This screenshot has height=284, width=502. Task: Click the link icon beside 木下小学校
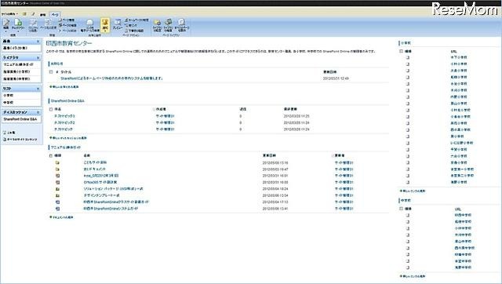(408, 57)
